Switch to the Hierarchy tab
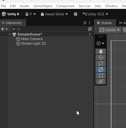126x128 pixels. click(x=13, y=23)
